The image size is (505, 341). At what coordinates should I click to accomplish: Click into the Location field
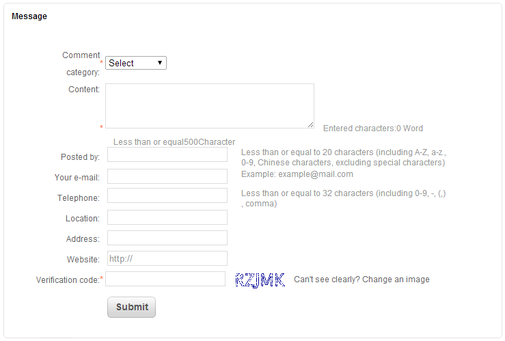click(x=167, y=217)
